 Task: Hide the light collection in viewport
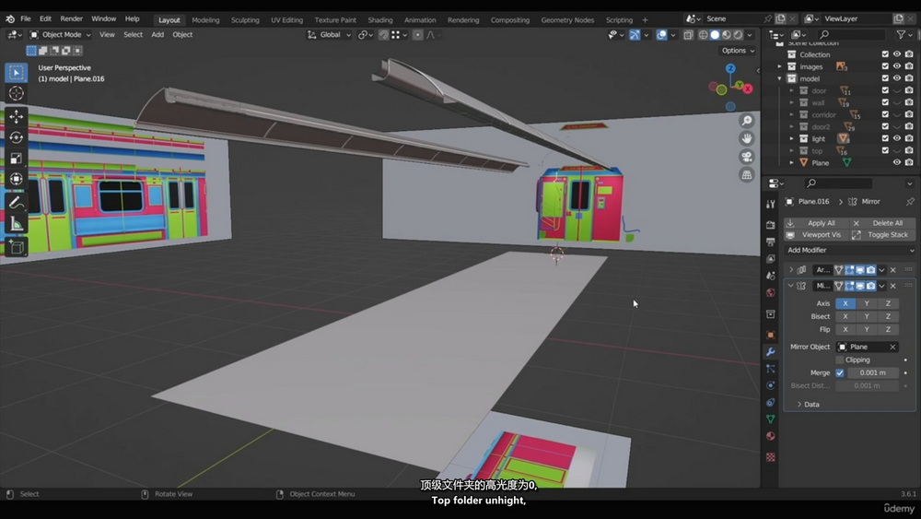897,138
